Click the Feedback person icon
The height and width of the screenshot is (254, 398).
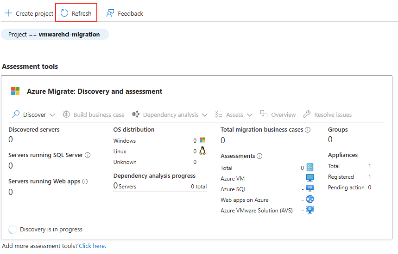110,13
